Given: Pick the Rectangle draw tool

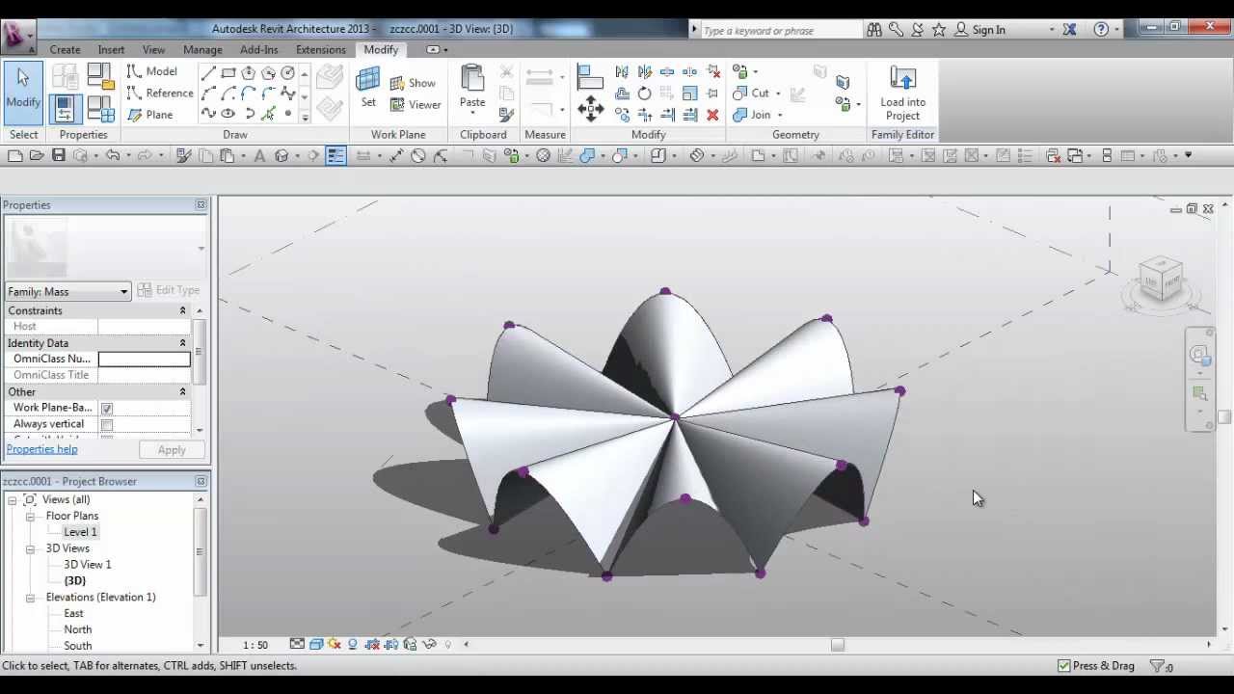Looking at the screenshot, I should point(228,73).
